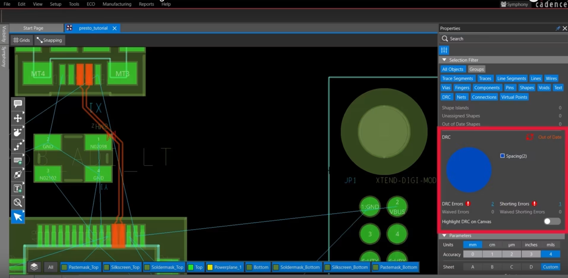
Task: Collapse the Selection Filter section
Action: pos(444,60)
